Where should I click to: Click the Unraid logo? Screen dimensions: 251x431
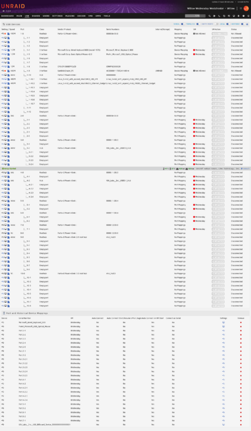tap(13, 6)
